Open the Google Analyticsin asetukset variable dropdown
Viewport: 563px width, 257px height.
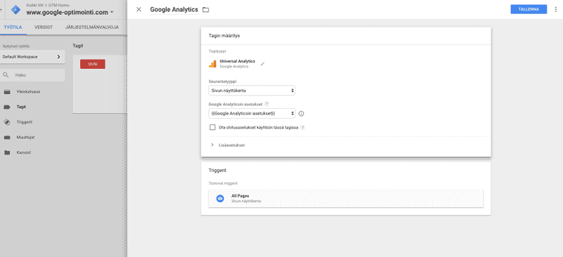[252, 114]
